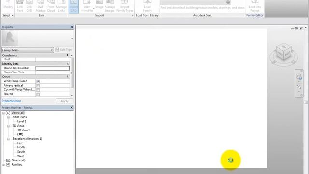Open the Select panel dropdown
This screenshot has height=174, width=309.
click(8, 15)
